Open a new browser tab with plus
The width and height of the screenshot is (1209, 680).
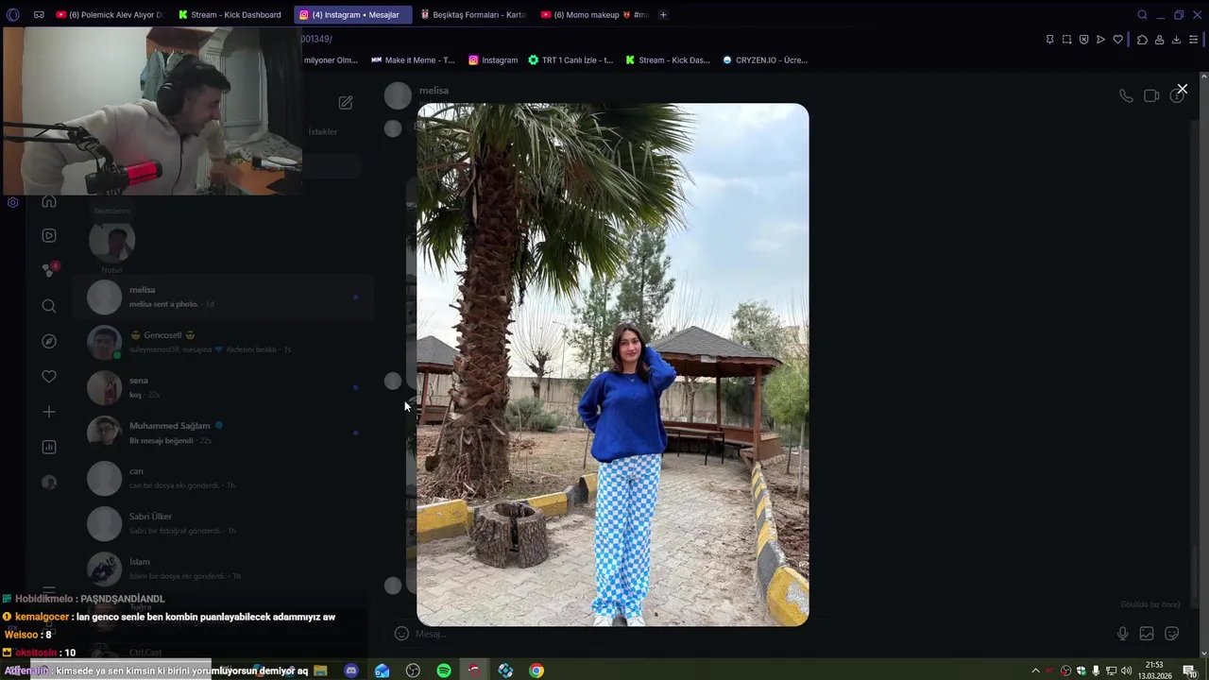(663, 15)
